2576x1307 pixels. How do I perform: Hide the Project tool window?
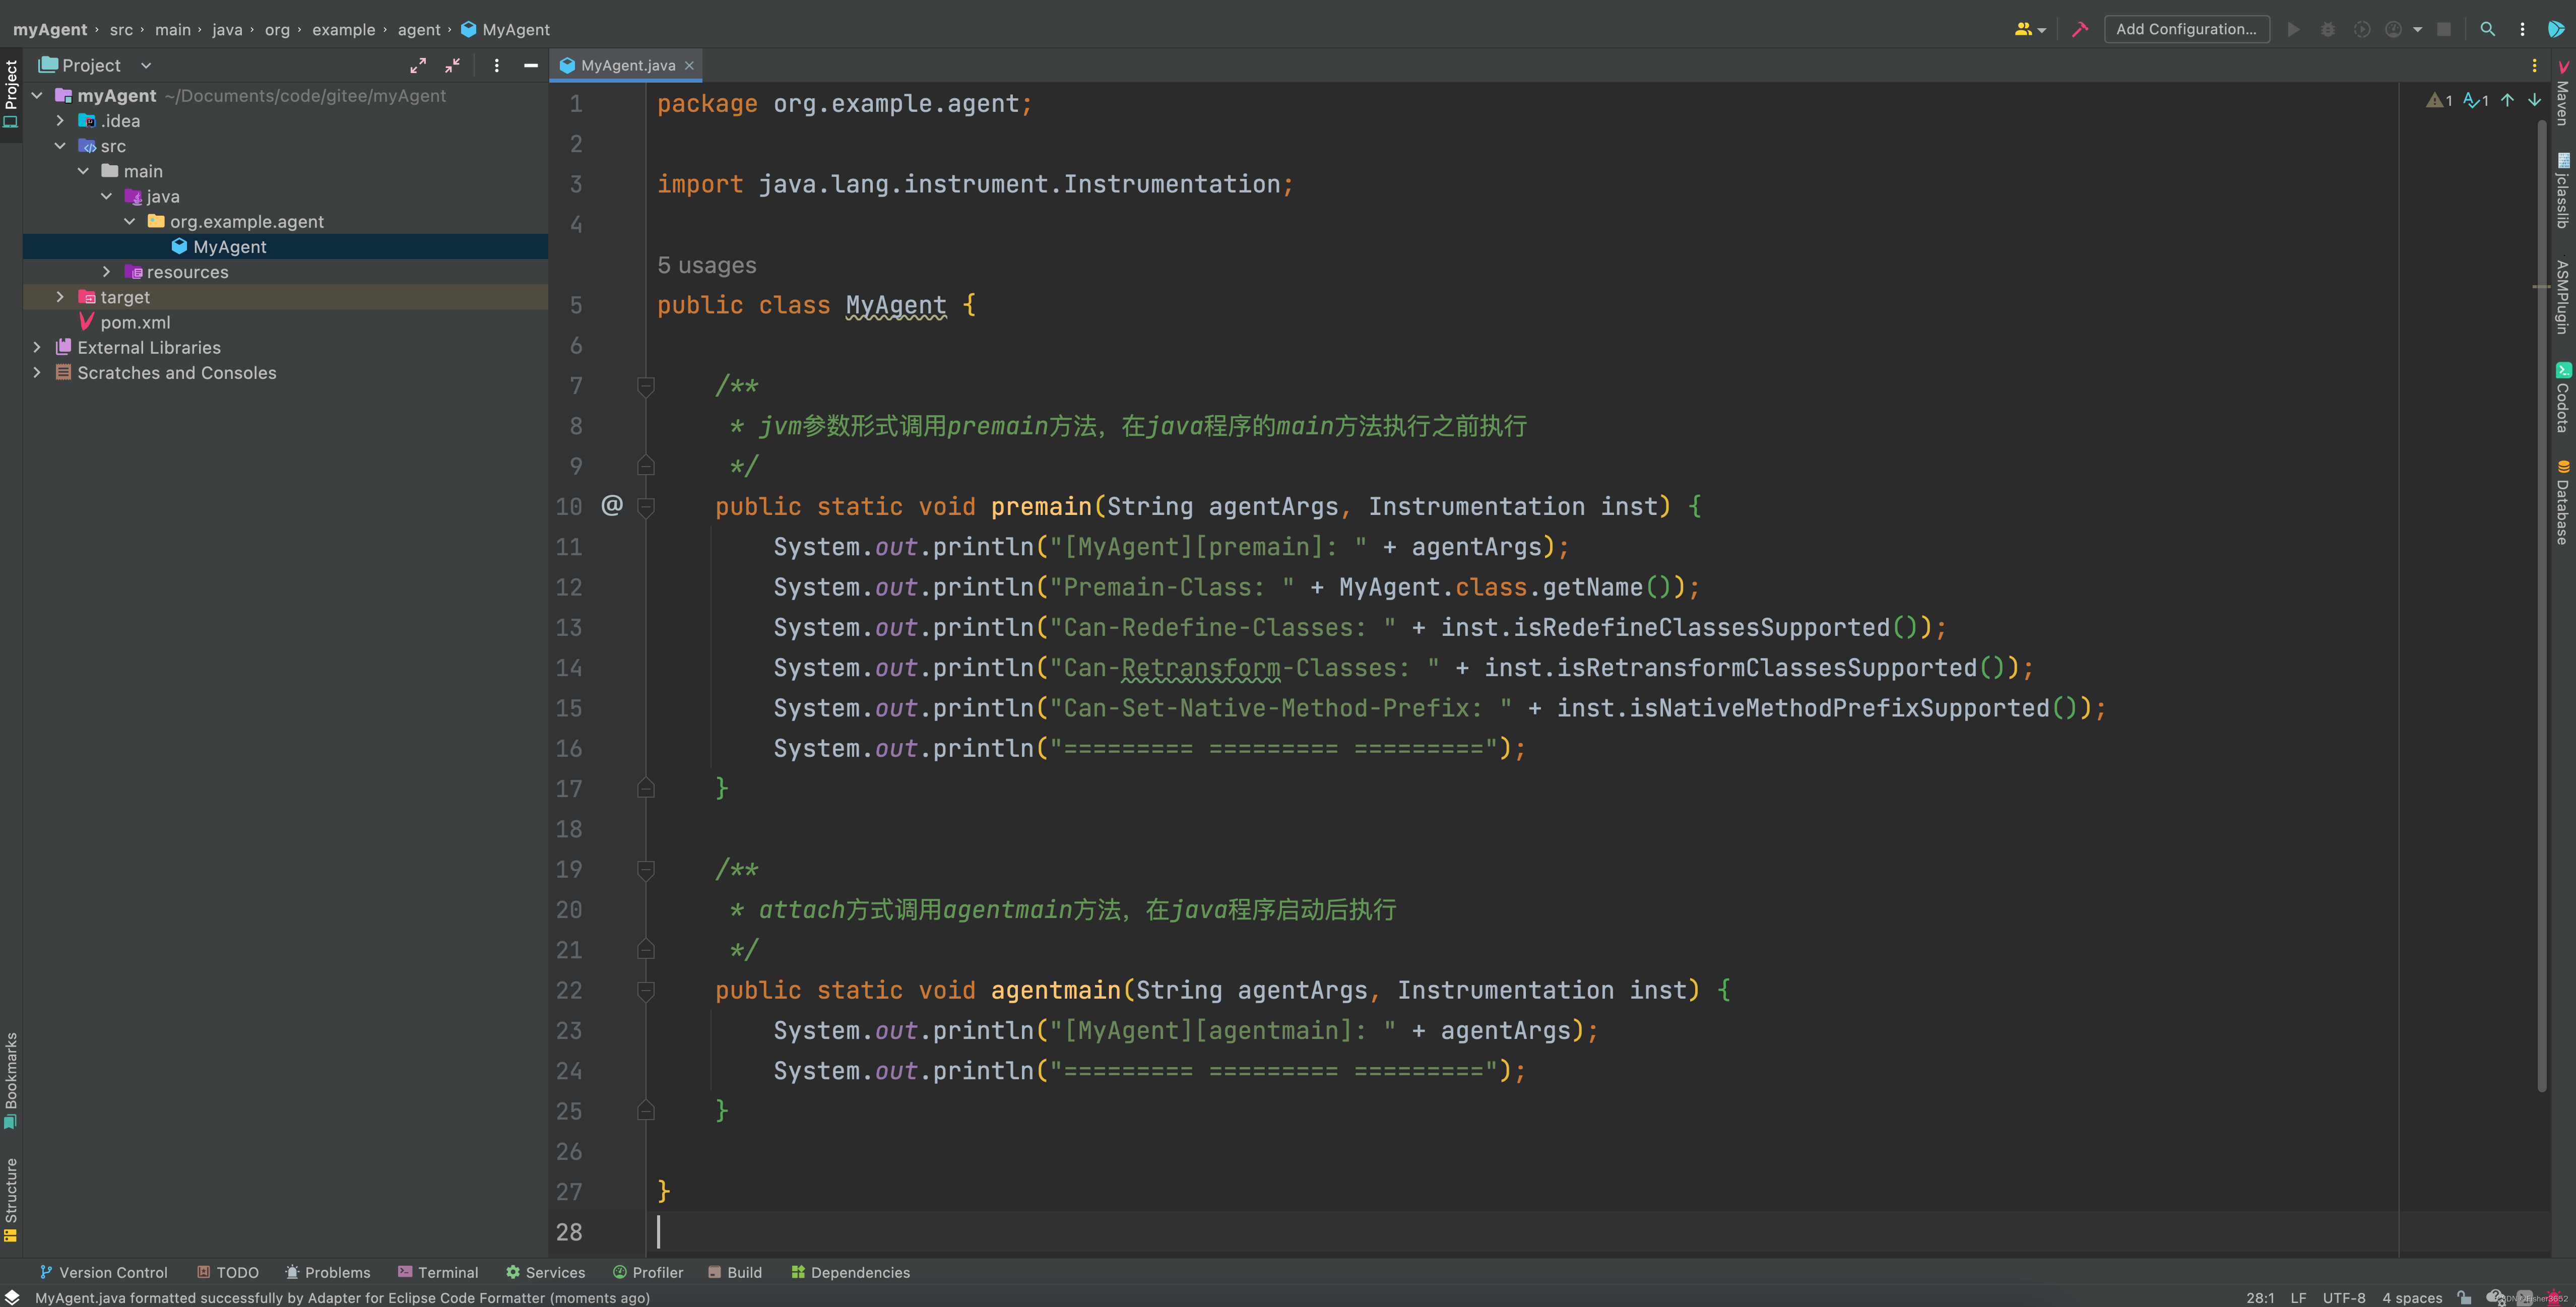coord(531,65)
